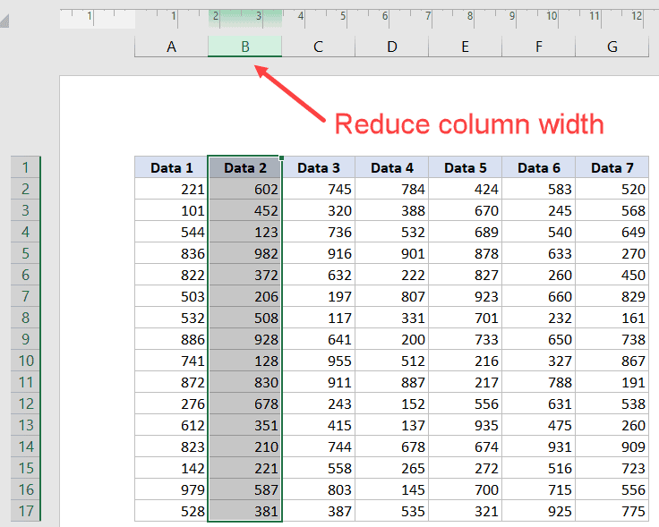The height and width of the screenshot is (527, 659).
Task: Select column E header
Action: pos(465,47)
